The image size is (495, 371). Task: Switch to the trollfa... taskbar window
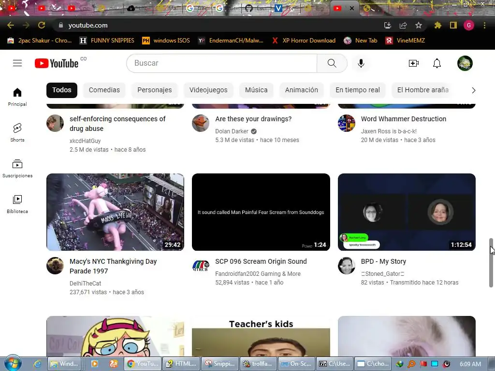259,364
